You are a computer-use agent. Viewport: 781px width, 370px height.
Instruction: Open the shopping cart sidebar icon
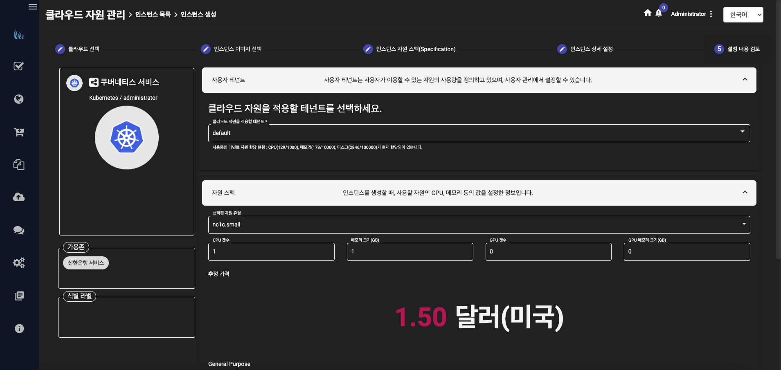(19, 132)
